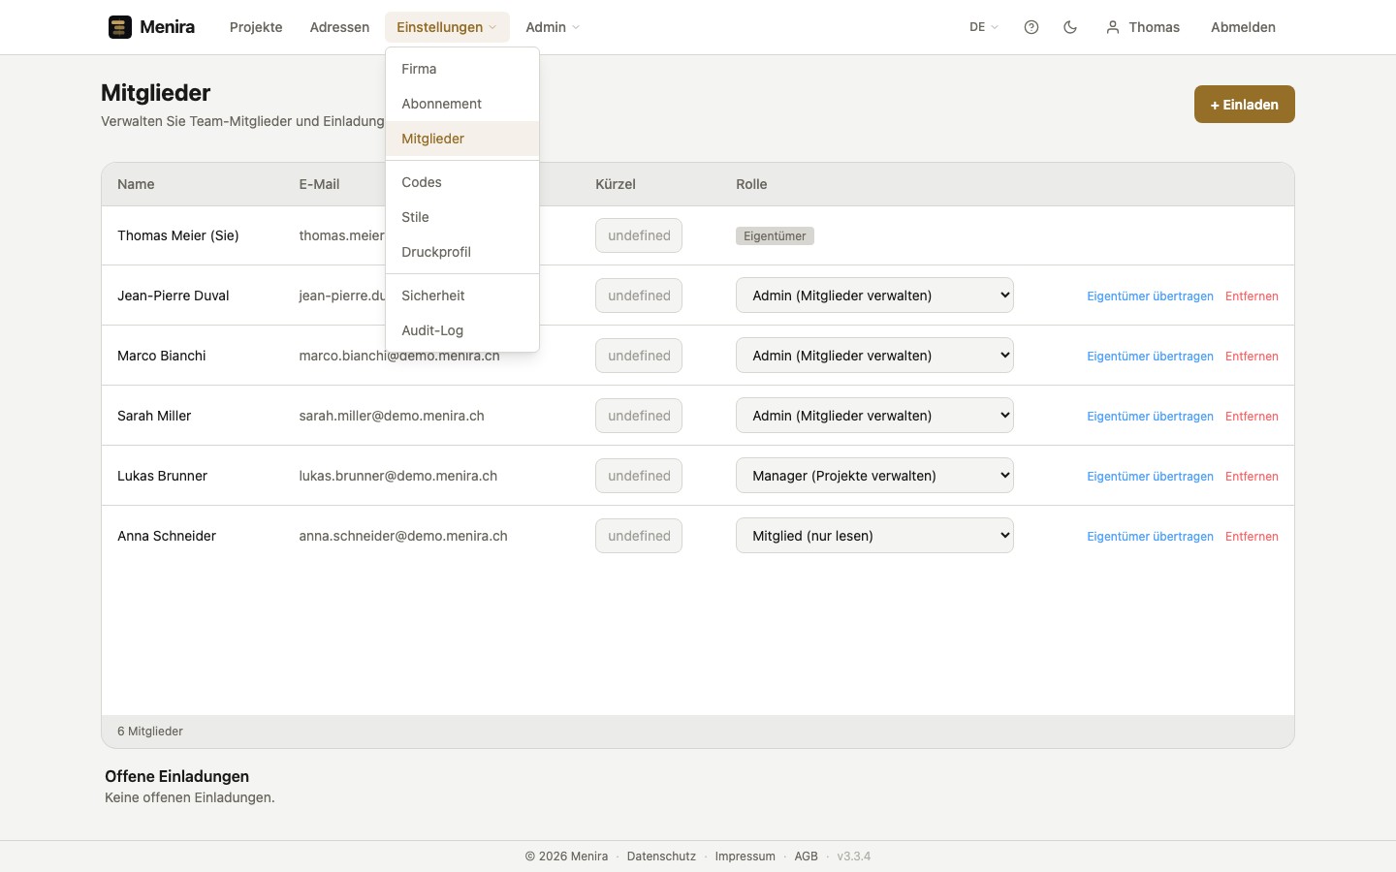
Task: Remove Jean-Pierre Duval from members
Action: pyautogui.click(x=1252, y=296)
